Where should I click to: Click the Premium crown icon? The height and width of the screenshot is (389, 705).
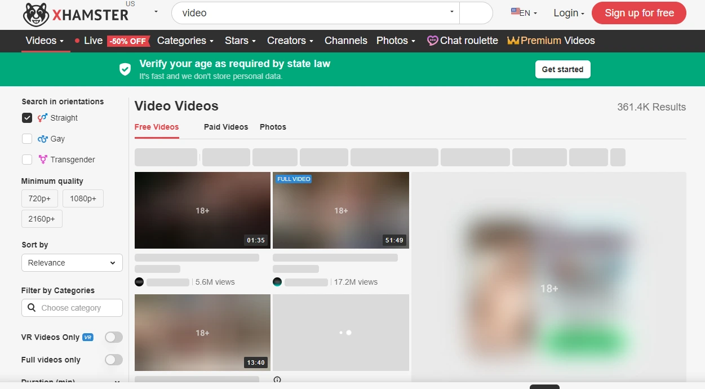(x=513, y=41)
